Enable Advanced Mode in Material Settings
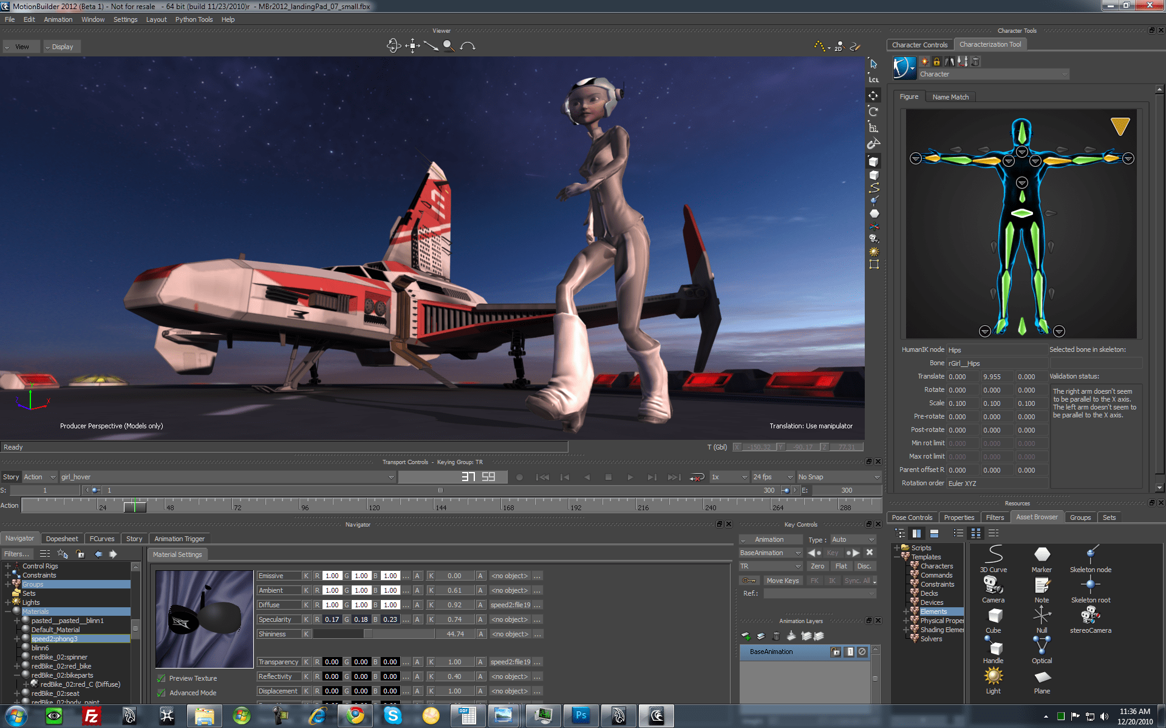Viewport: 1166px width, 728px height. pos(161,692)
